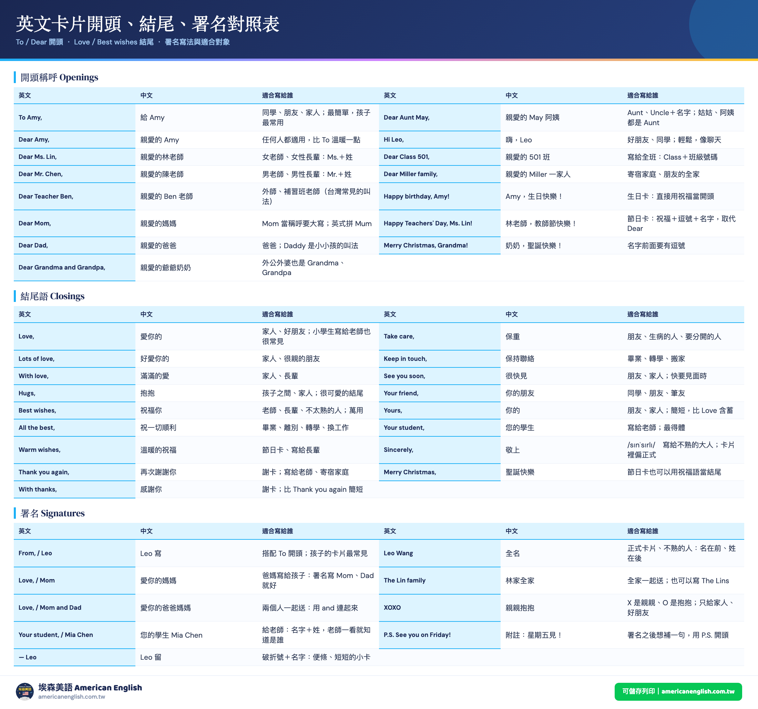This screenshot has width=758, height=709.
Task: Click the "Hugs," cell
Action: coord(74,393)
